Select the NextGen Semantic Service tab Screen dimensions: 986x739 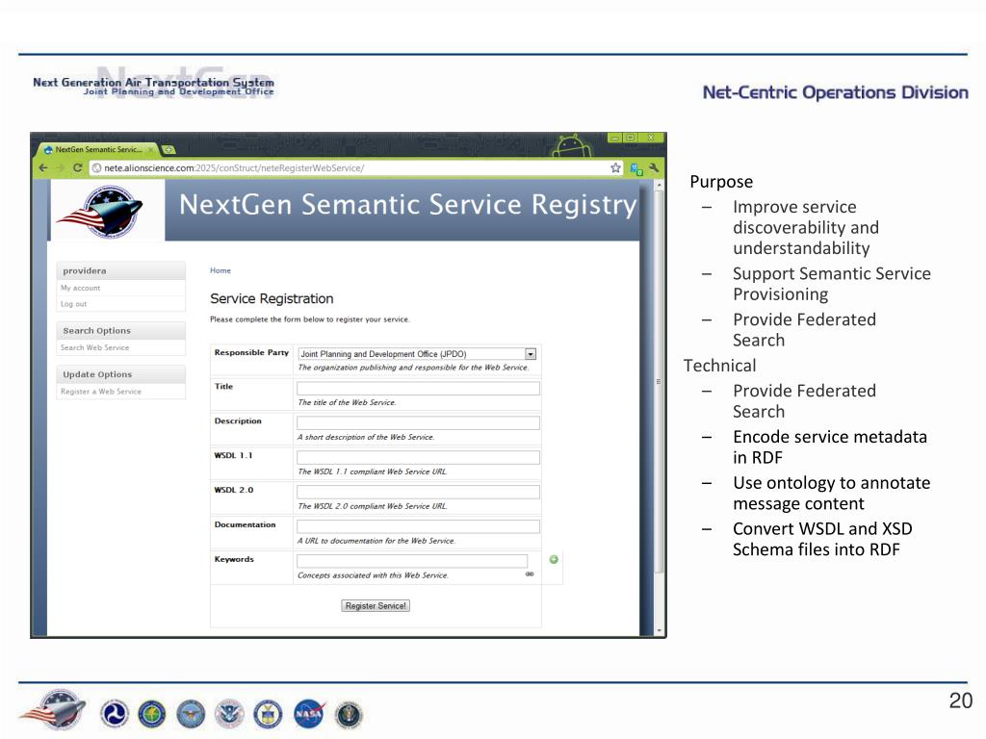97,149
